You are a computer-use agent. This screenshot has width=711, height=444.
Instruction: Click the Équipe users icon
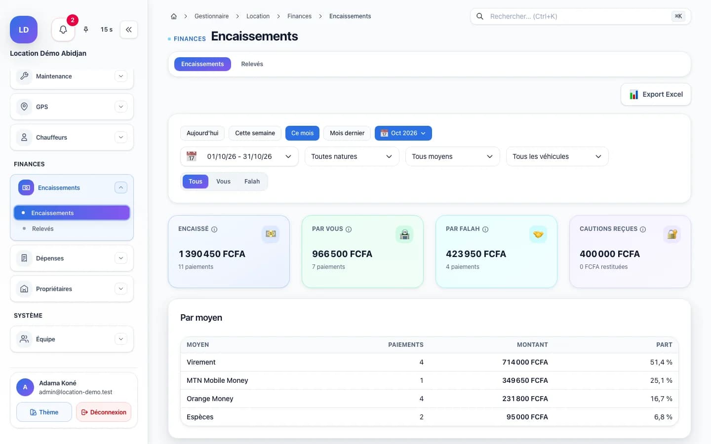[x=24, y=339]
